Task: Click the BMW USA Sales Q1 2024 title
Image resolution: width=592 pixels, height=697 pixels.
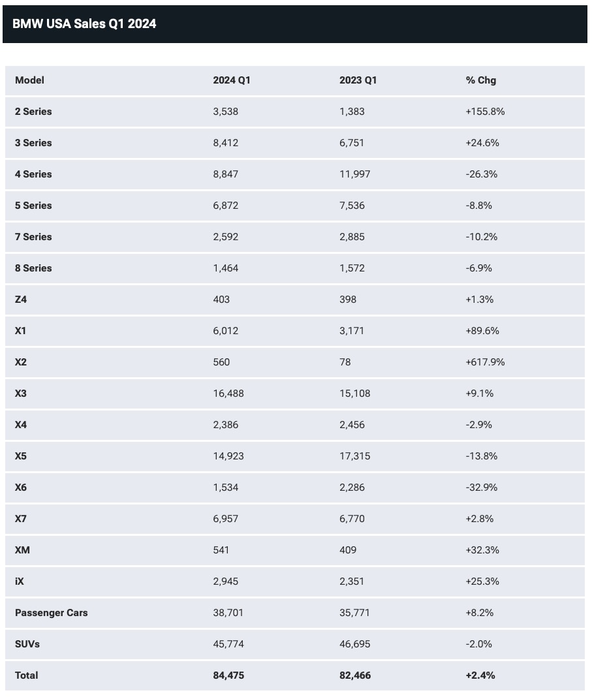Action: (x=84, y=24)
